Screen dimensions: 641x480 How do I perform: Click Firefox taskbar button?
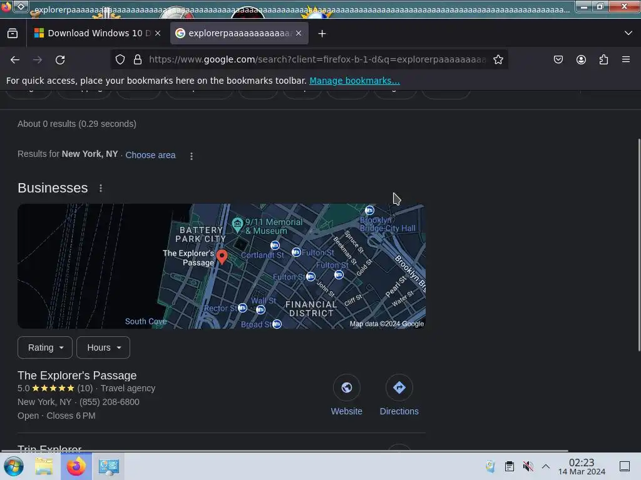(x=76, y=466)
